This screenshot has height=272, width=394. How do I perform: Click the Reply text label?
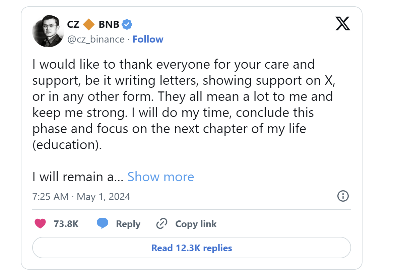pyautogui.click(x=128, y=224)
